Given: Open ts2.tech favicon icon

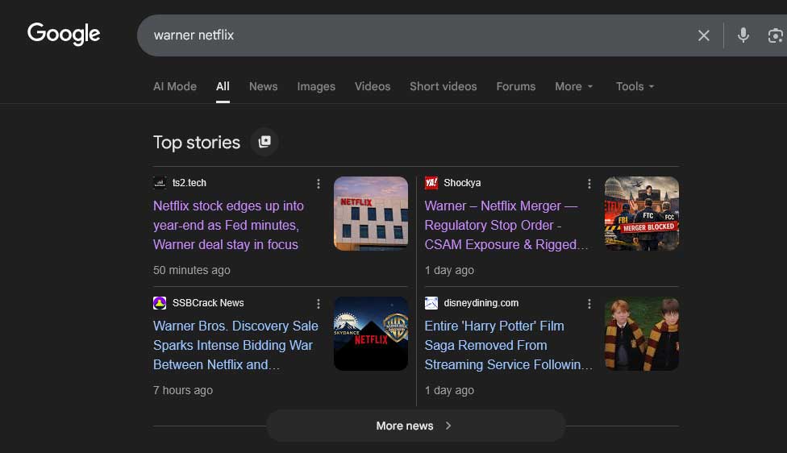Looking at the screenshot, I should pyautogui.click(x=160, y=183).
